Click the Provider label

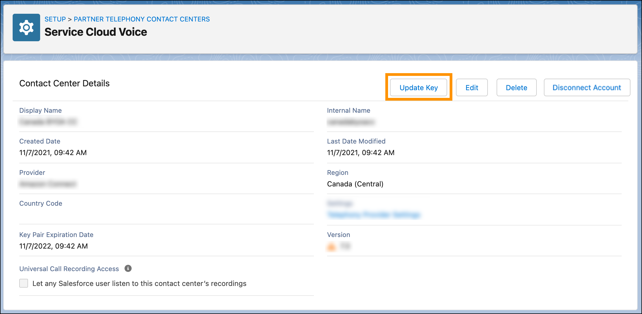click(32, 173)
